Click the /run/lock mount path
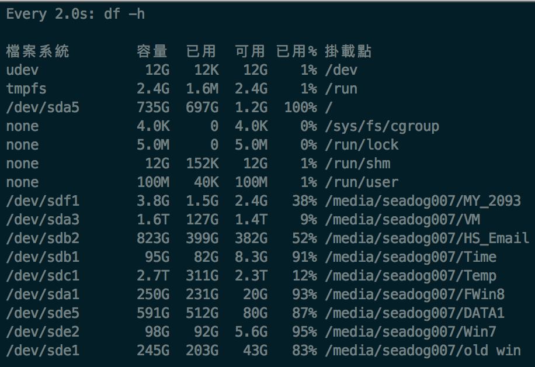This screenshot has width=535, height=367. coord(362,145)
